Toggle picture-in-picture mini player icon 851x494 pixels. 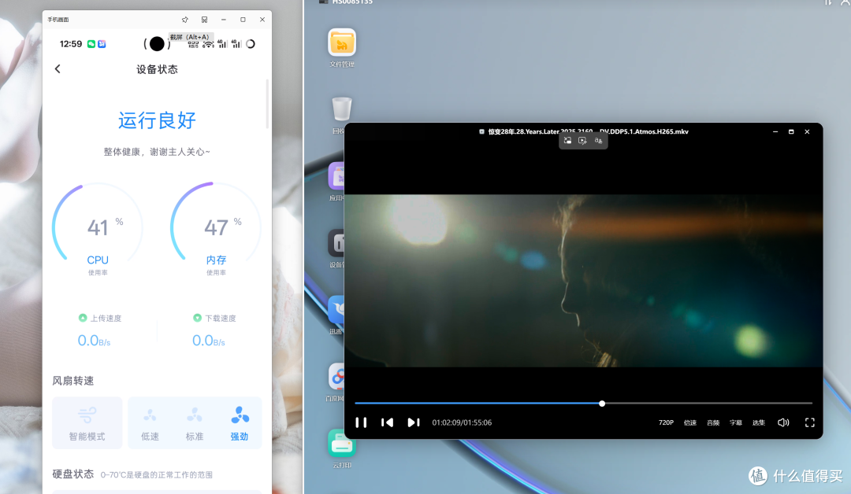567,141
